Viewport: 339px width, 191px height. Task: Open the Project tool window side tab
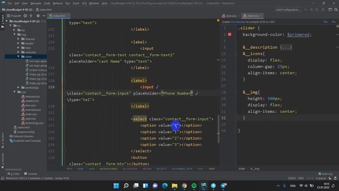(x=2, y=21)
